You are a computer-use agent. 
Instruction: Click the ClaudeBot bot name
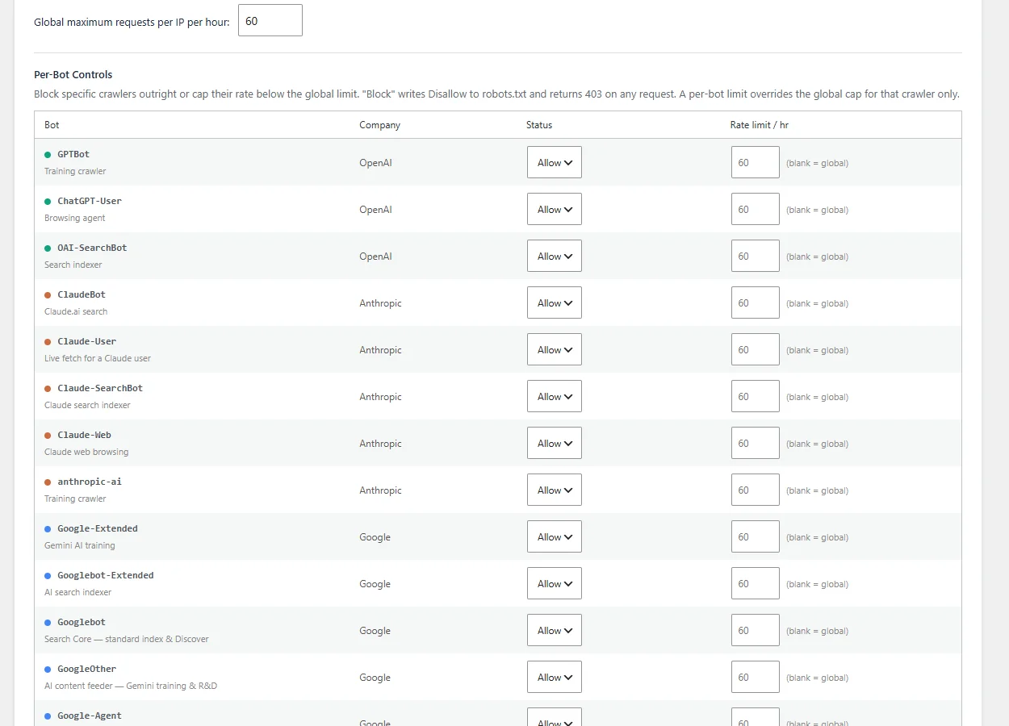click(82, 294)
